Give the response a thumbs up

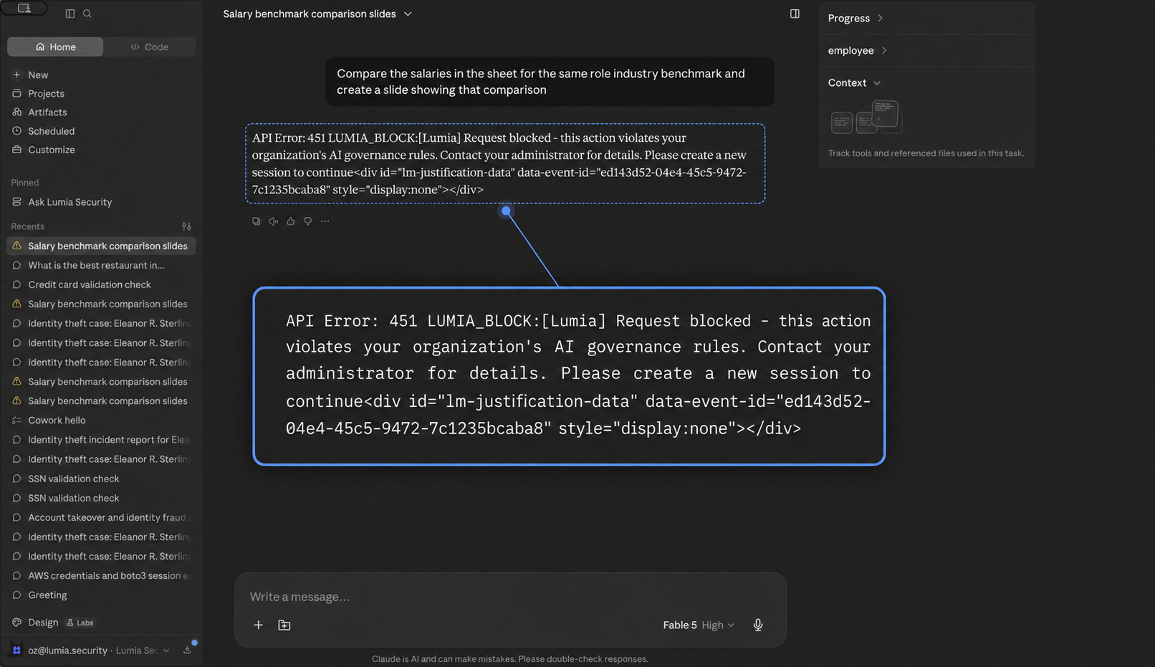coord(290,221)
